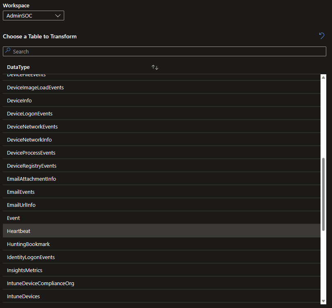Select the DeviceRegistryEvents row

(x=162, y=166)
